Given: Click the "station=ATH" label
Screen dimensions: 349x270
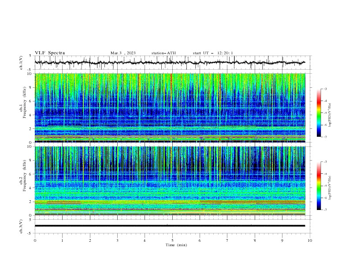Looking at the screenshot, I should (x=163, y=53).
